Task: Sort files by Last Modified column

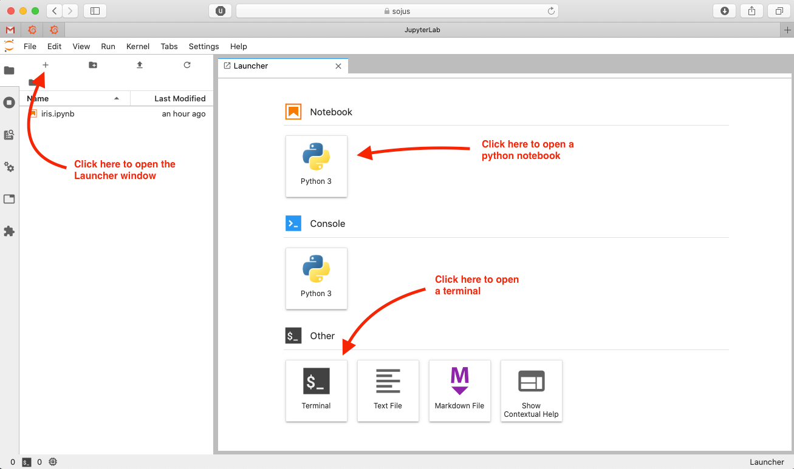Action: pos(183,98)
